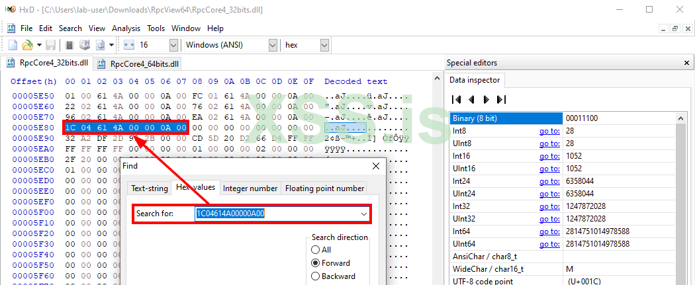Expand the arrow next to disk image icon
This screenshot has height=285, width=695.
[x=111, y=45]
